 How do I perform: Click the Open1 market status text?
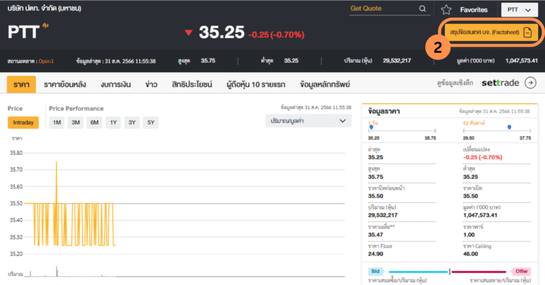tap(46, 62)
